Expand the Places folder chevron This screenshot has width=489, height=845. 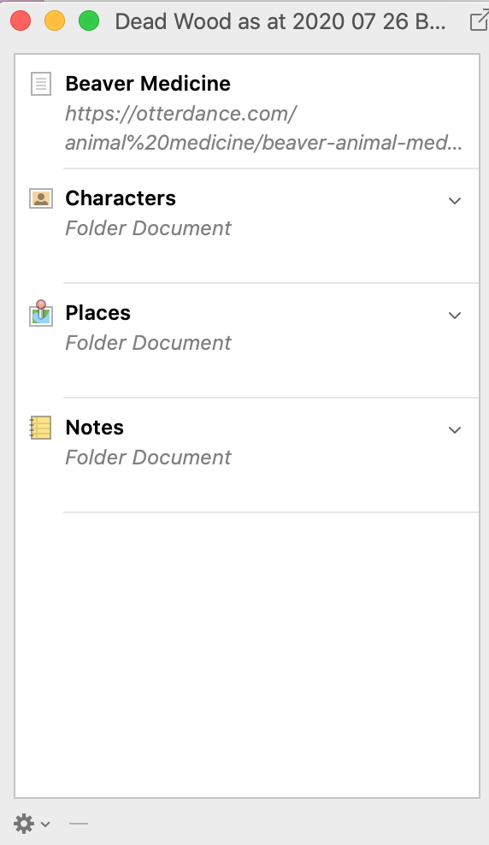(455, 316)
